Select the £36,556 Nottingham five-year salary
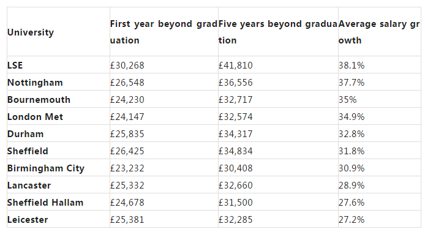This screenshot has width=425, height=232. pyautogui.click(x=236, y=83)
